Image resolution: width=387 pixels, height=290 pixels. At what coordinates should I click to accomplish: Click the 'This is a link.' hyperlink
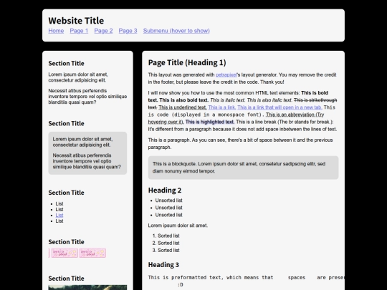222,107
